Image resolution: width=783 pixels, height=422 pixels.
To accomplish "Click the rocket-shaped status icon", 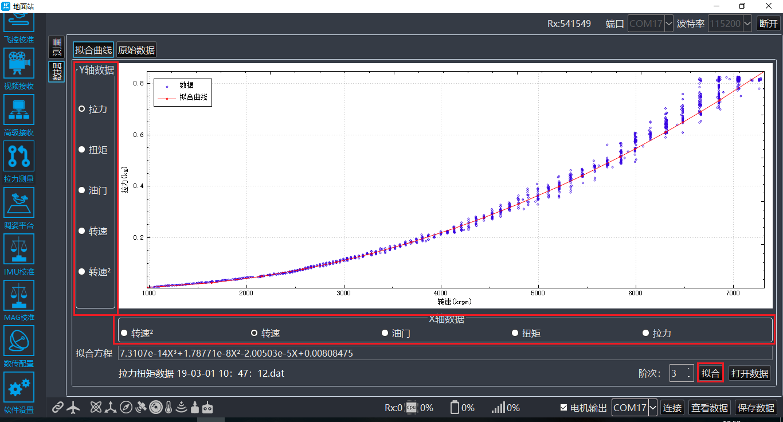I will click(x=195, y=408).
